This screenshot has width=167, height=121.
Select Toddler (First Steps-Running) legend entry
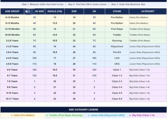click(64, 115)
